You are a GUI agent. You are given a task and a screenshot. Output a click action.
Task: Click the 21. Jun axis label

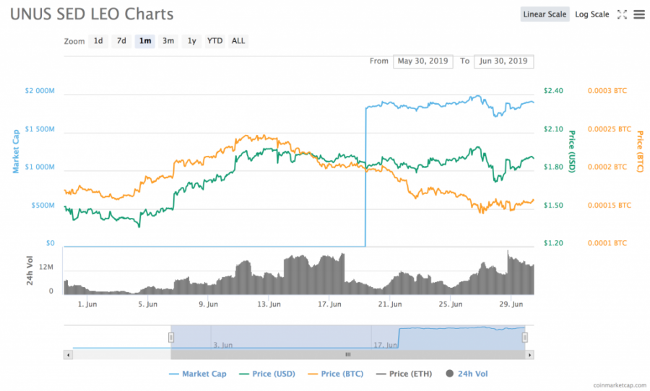[x=390, y=304]
